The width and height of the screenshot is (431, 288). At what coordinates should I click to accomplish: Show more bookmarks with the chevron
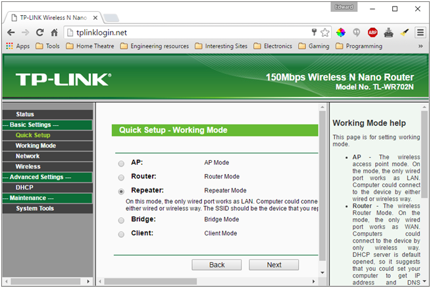click(x=420, y=46)
